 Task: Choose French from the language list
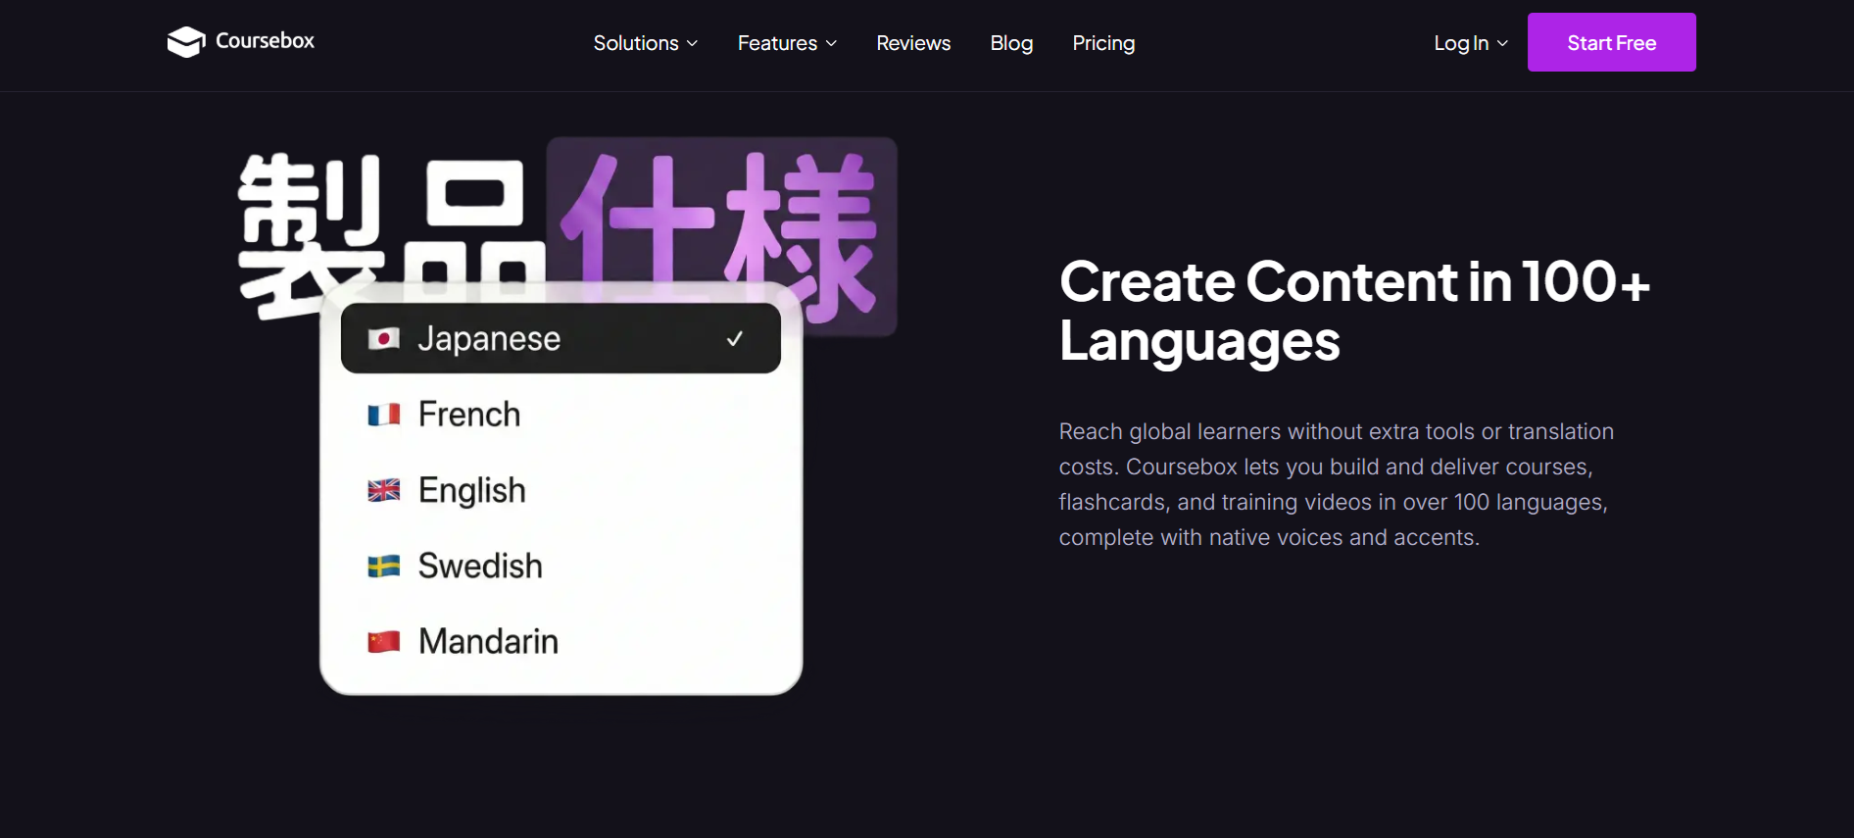(x=561, y=415)
